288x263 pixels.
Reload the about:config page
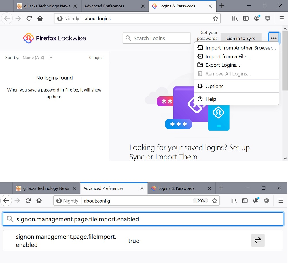coord(28,201)
